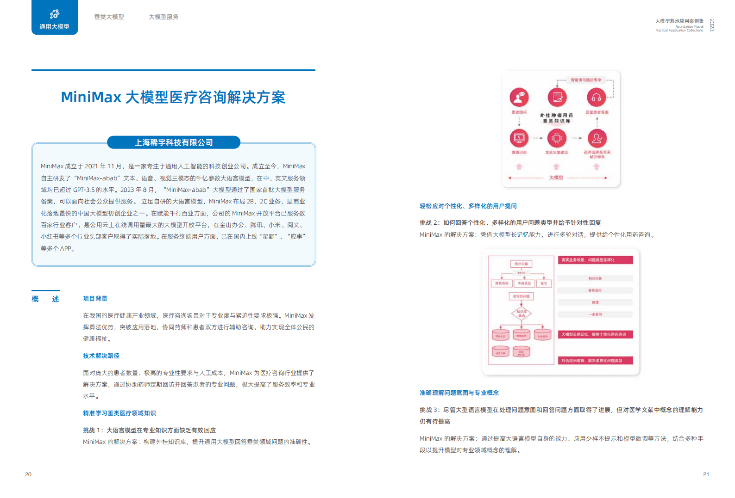Click the 轻松应对个性化、多样化的用户提问 heading
Viewport: 735px width, 498px height.
point(468,206)
